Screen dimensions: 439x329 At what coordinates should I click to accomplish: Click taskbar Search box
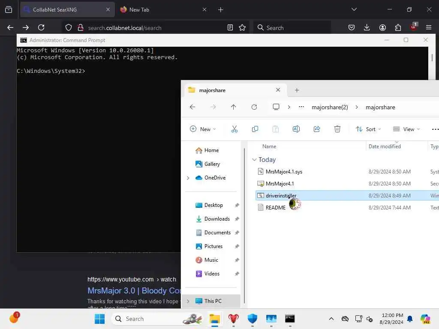tap(157, 319)
